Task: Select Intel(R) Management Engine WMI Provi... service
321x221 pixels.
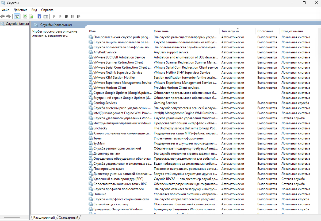Action: pos(122,113)
